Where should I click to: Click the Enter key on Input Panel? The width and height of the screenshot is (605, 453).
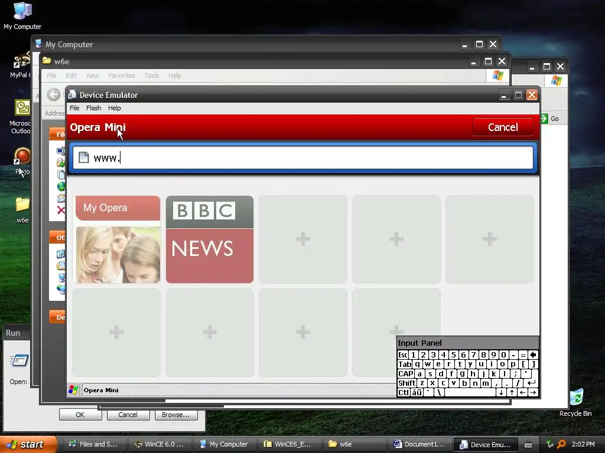(x=532, y=383)
